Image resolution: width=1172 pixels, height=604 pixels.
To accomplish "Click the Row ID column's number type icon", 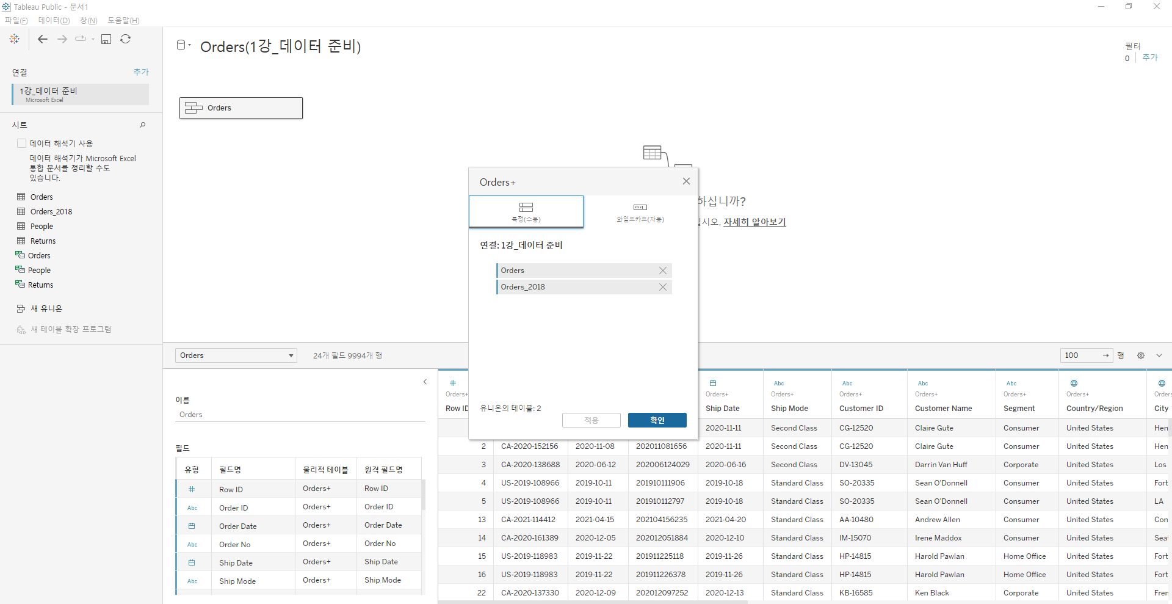I will pos(453,383).
